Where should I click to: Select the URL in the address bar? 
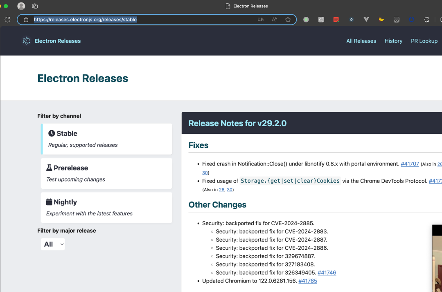(x=85, y=20)
